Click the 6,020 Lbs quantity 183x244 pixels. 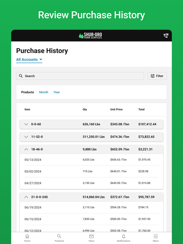tap(88, 160)
